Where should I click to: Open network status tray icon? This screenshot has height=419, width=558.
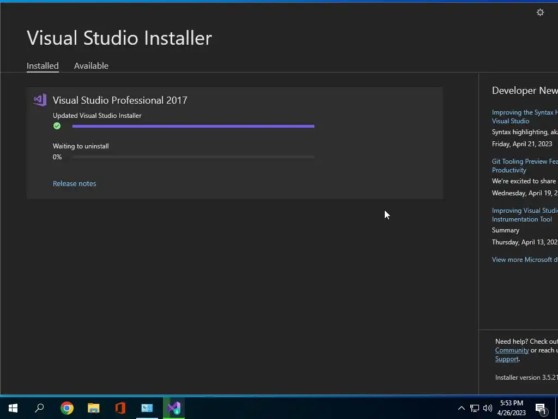(475, 408)
